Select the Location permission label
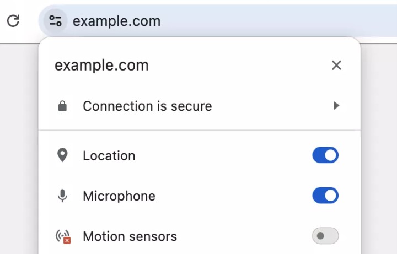This screenshot has height=254, width=397. pos(109,156)
